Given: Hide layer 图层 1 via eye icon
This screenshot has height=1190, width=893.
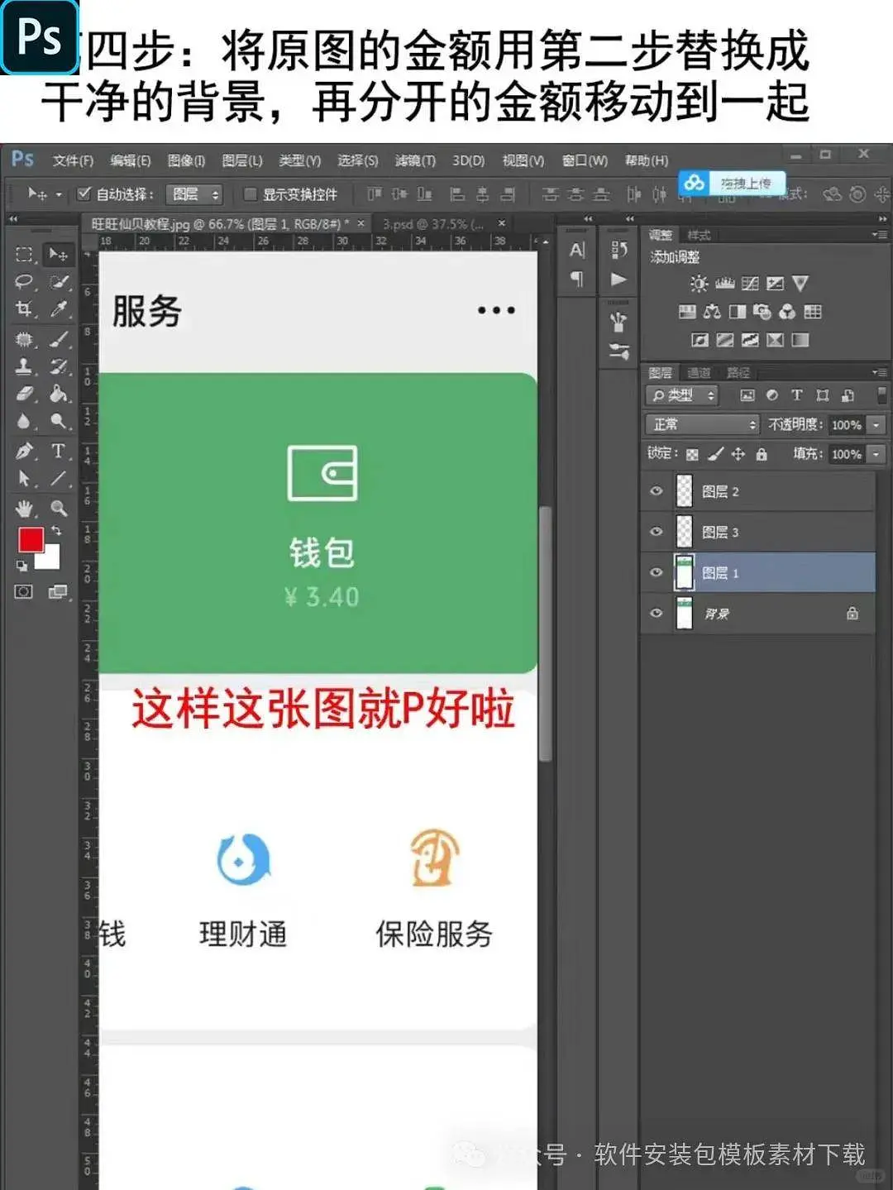Looking at the screenshot, I should point(657,572).
